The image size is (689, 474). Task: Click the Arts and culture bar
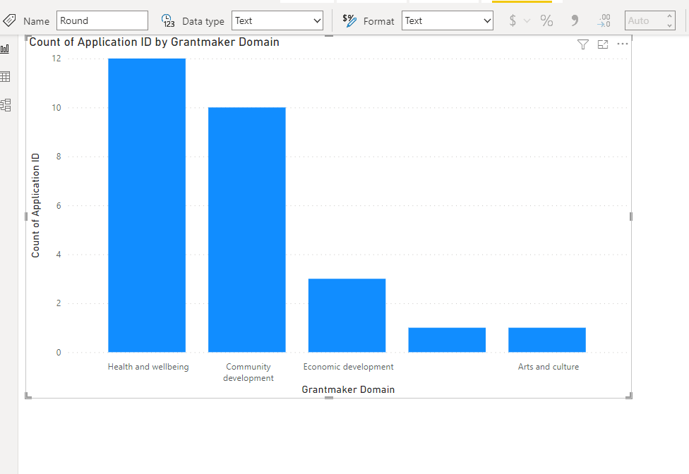click(547, 340)
